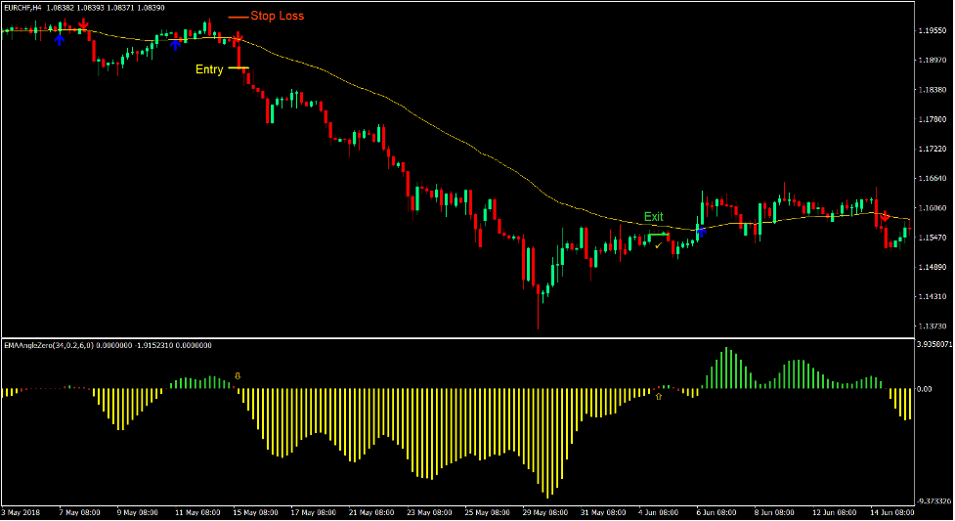Click price level 1.18970 on the axis
The width and height of the screenshot is (955, 521).
[x=933, y=61]
